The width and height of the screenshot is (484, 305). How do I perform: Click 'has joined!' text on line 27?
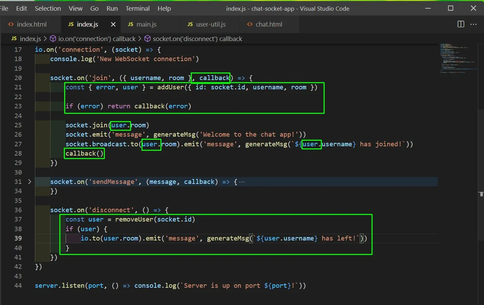point(381,144)
